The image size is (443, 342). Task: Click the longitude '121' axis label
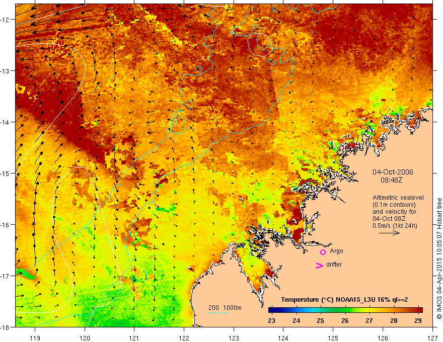[x=134, y=338]
